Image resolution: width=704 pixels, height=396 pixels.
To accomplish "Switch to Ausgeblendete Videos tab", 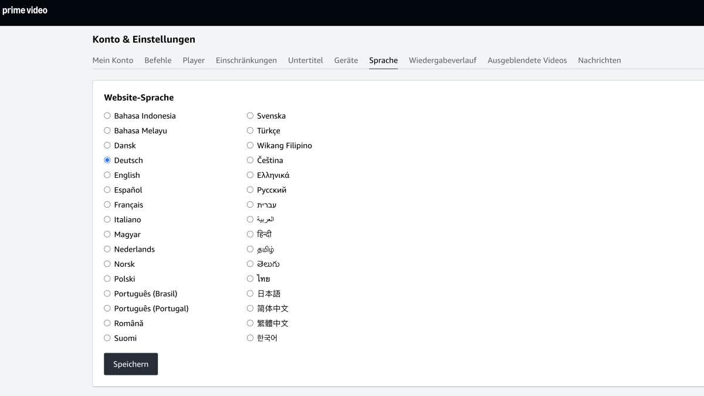I will coord(527,60).
